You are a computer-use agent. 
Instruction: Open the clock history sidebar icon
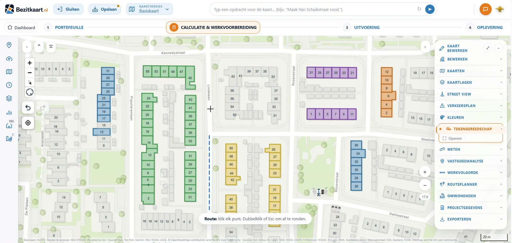[9, 85]
